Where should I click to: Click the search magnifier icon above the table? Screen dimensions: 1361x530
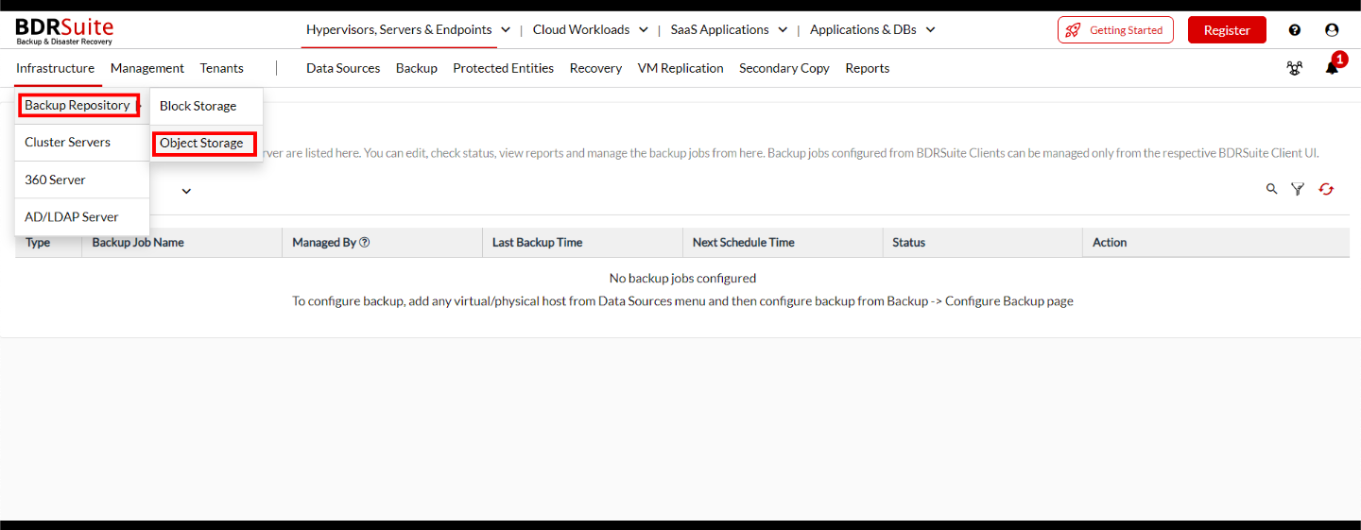(1272, 190)
